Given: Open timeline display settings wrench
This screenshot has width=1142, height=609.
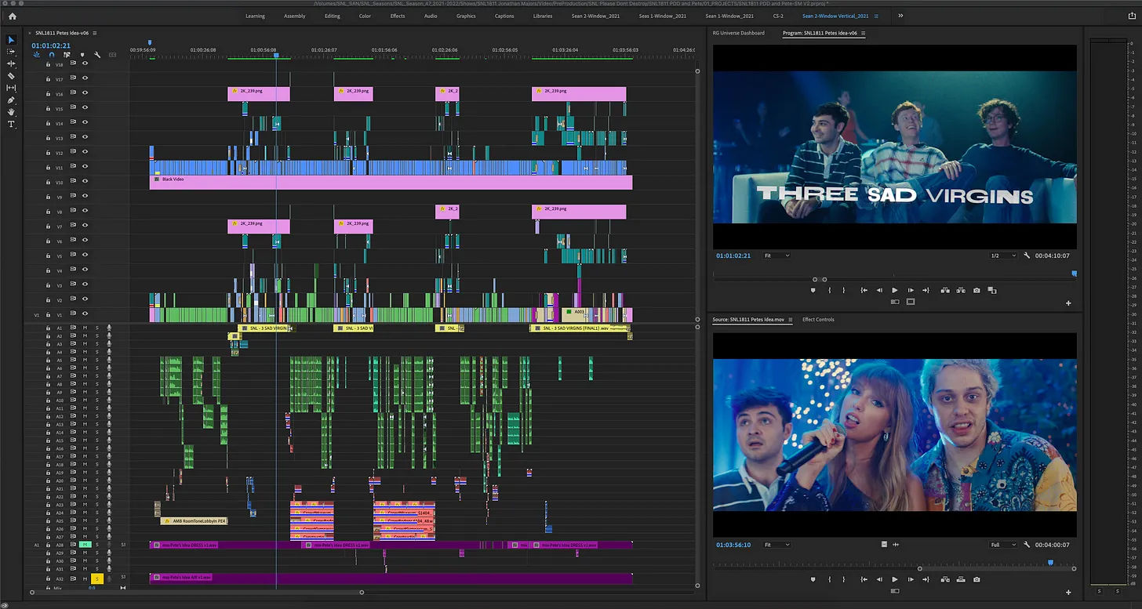Looking at the screenshot, I should coord(97,55).
